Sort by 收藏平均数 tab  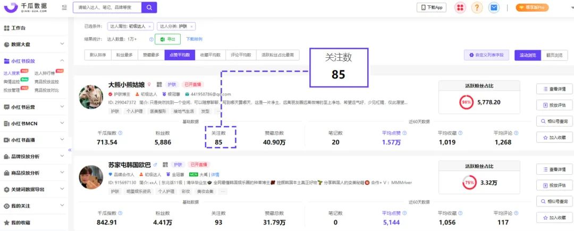[210, 55]
